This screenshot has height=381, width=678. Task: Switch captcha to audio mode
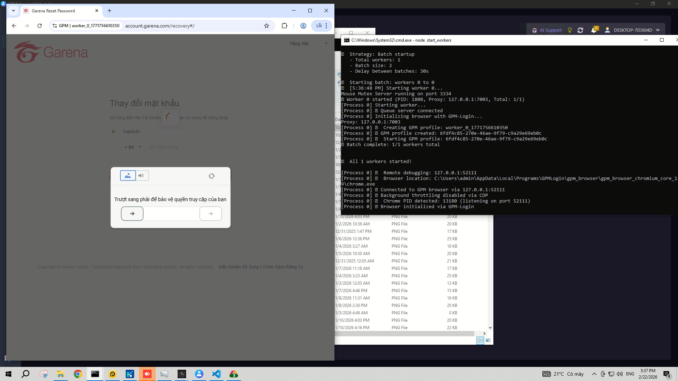142,175
